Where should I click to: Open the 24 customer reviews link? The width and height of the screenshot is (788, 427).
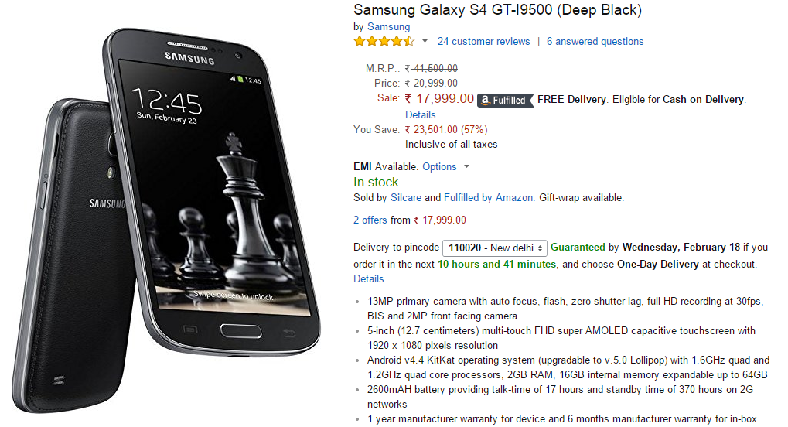pos(483,41)
